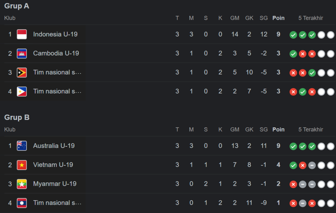Open the Vietnam U-19 team page
Viewport: 336px width, 213px height.
[x=53, y=165]
